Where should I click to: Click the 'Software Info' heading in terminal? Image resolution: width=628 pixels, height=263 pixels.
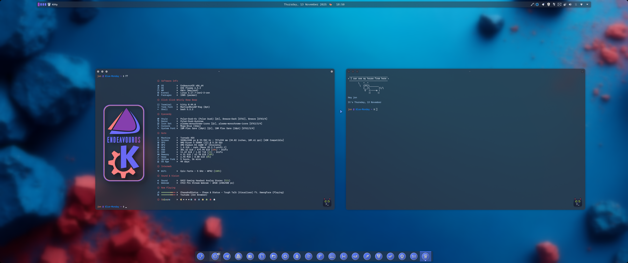click(169, 81)
